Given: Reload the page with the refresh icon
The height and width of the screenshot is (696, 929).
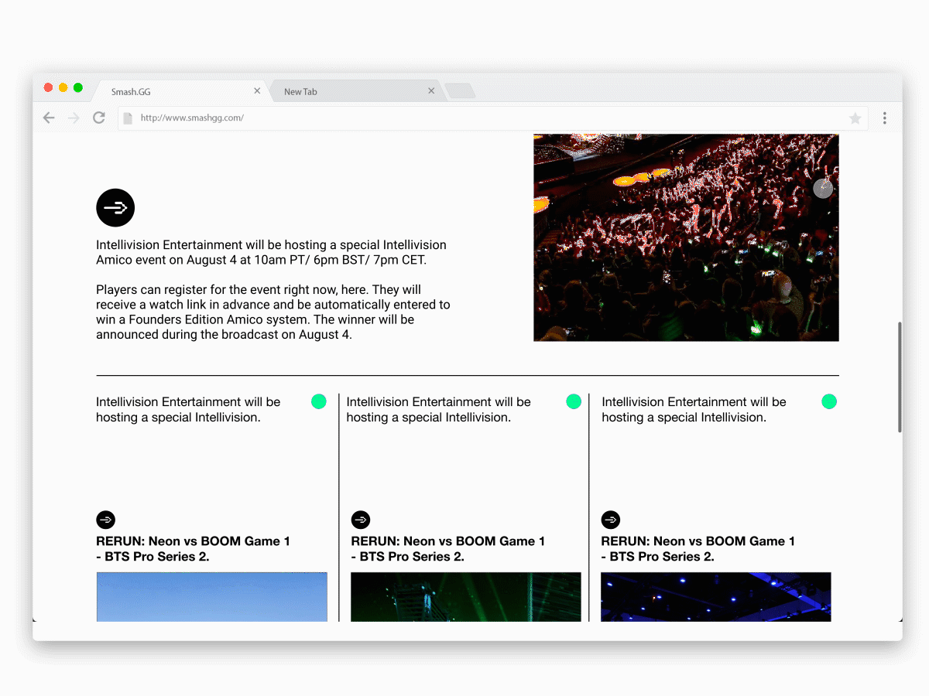Looking at the screenshot, I should [x=99, y=118].
